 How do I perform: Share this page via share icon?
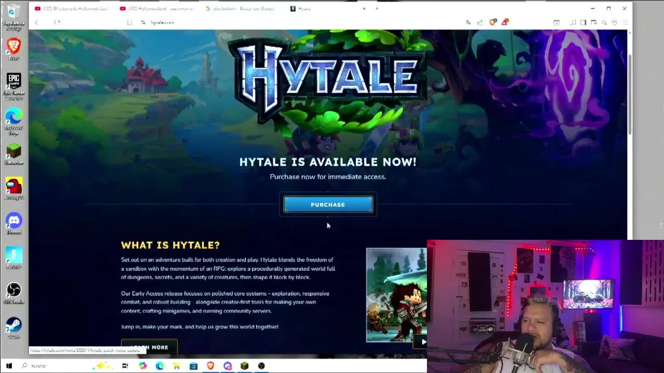[480, 22]
